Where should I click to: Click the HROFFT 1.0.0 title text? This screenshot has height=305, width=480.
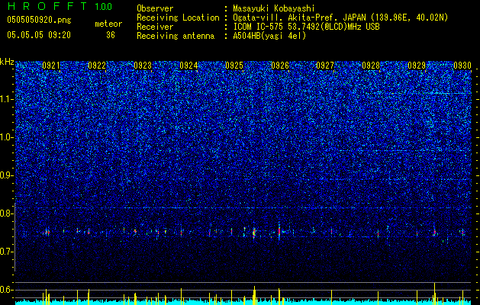click(60, 6)
